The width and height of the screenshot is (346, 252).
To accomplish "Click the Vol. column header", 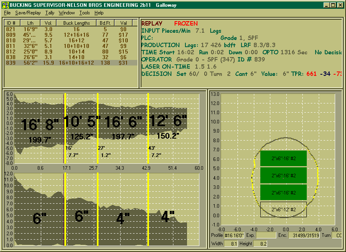I will (48, 23).
